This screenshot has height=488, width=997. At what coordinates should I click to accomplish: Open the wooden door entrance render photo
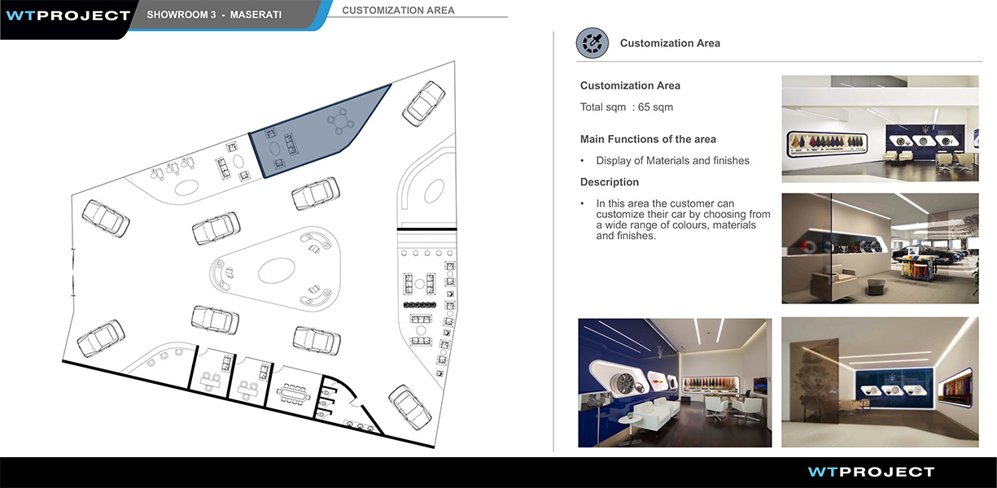880,382
